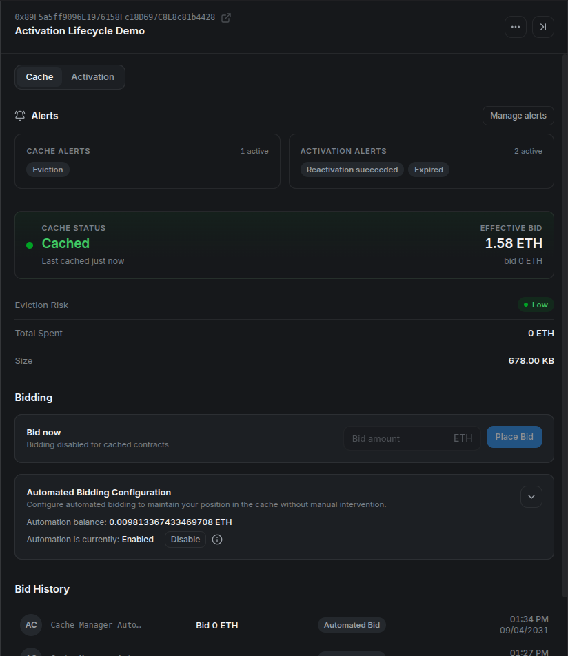This screenshot has width=568, height=656.
Task: Click the Automated Bid tag at 01:34 PM
Action: click(352, 625)
